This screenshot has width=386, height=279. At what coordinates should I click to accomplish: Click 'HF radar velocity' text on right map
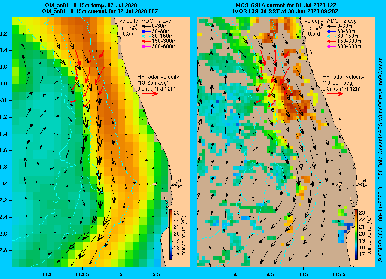click(x=344, y=77)
